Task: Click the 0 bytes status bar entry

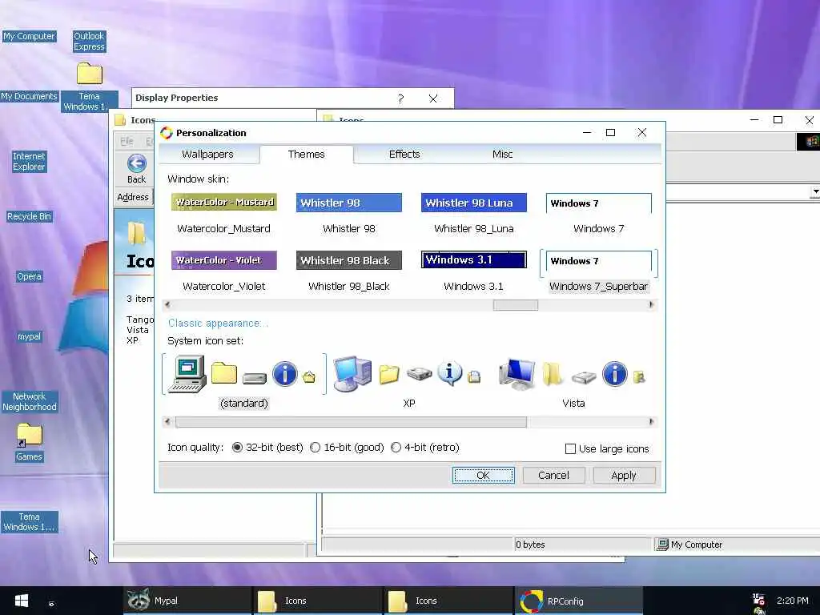Action: (530, 545)
